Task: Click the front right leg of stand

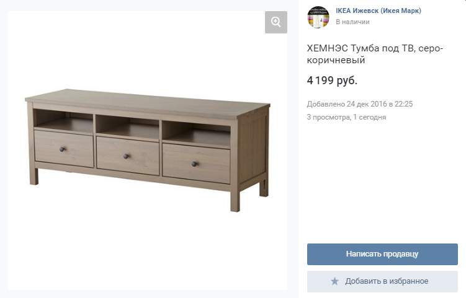Action: pyautogui.click(x=235, y=200)
